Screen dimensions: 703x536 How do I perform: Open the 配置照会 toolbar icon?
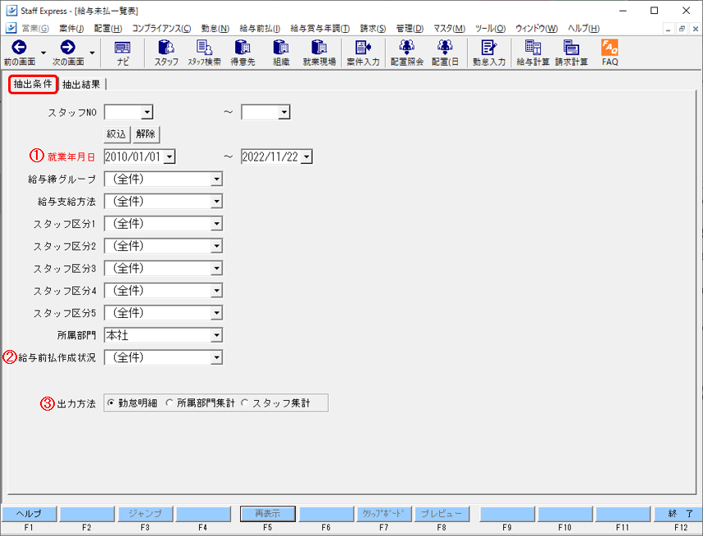pyautogui.click(x=406, y=48)
